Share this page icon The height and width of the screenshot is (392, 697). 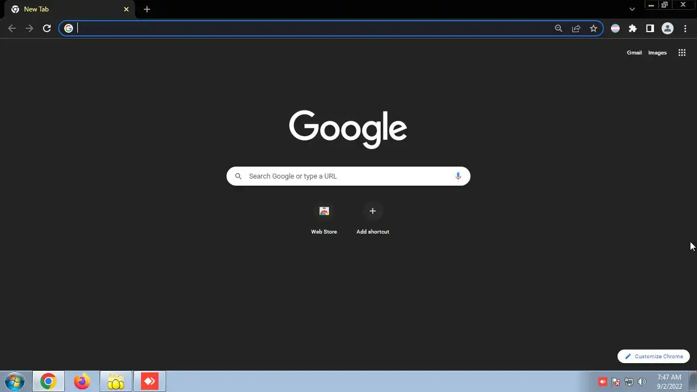click(576, 28)
